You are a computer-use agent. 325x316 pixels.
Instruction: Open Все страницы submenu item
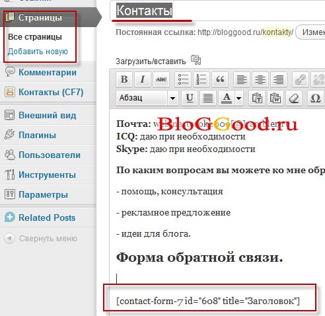[x=35, y=37]
